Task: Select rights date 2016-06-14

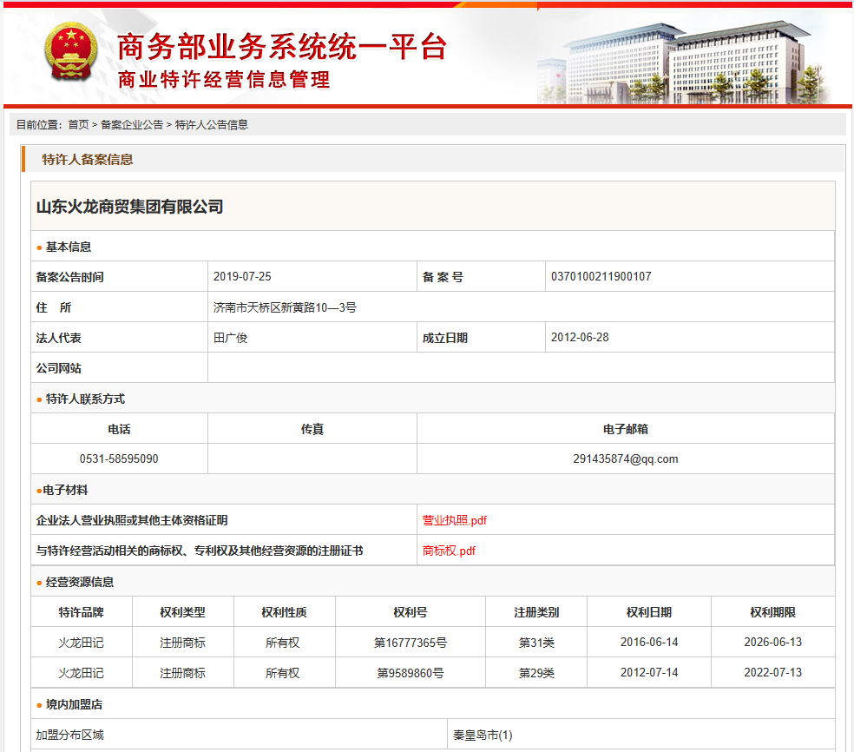Action: coord(649,643)
